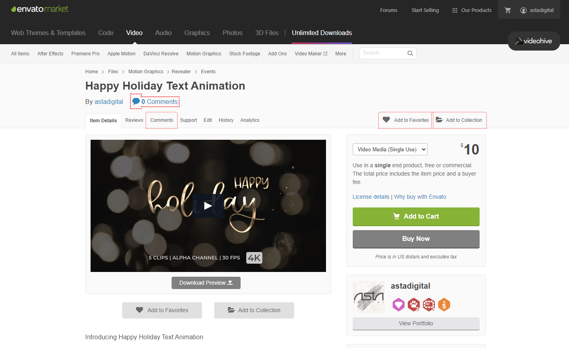Open the license type dropdown
Viewport: 569px width, 348px height.
point(390,149)
